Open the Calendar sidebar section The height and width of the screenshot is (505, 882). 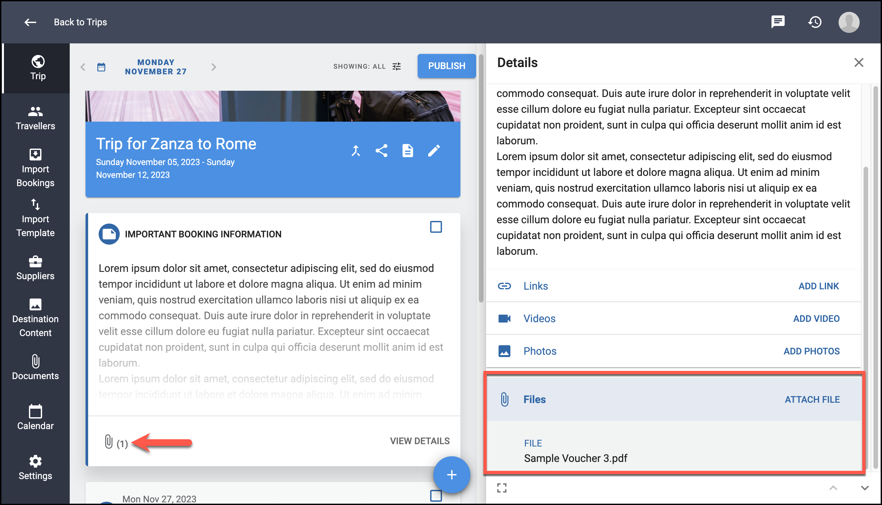[36, 418]
